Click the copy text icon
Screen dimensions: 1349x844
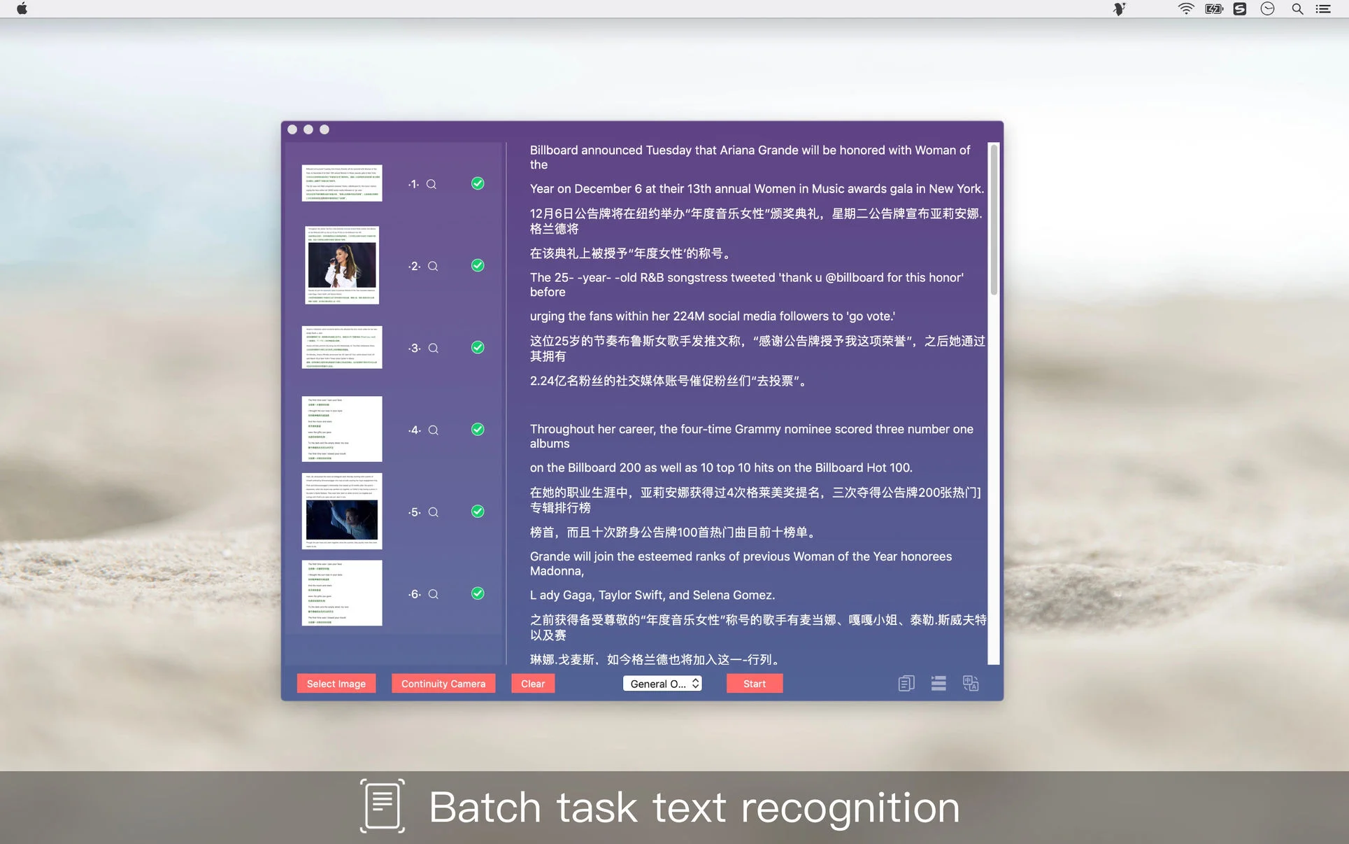906,684
